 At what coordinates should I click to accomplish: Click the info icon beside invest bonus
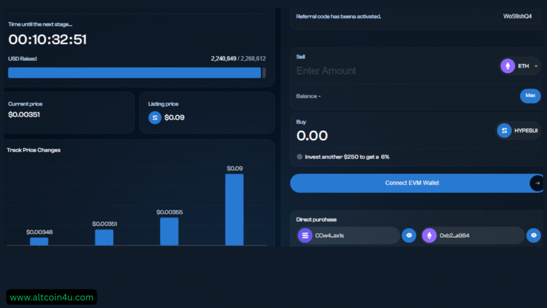(x=300, y=157)
